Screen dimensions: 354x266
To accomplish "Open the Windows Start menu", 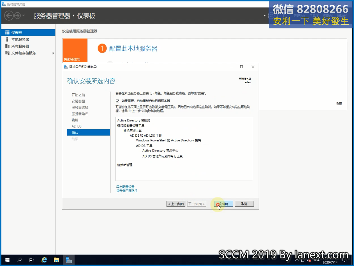I will click(7, 260).
